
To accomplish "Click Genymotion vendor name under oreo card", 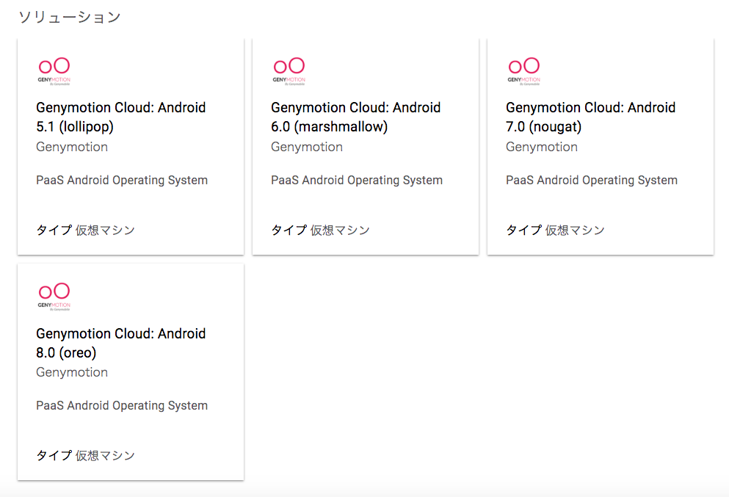I will coord(72,372).
